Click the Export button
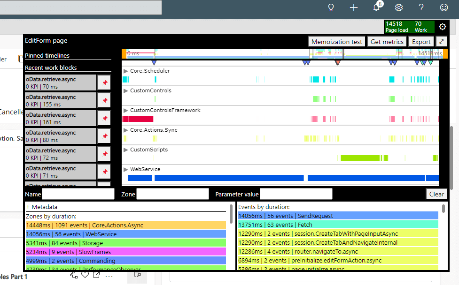The image size is (459, 285). [x=421, y=42]
